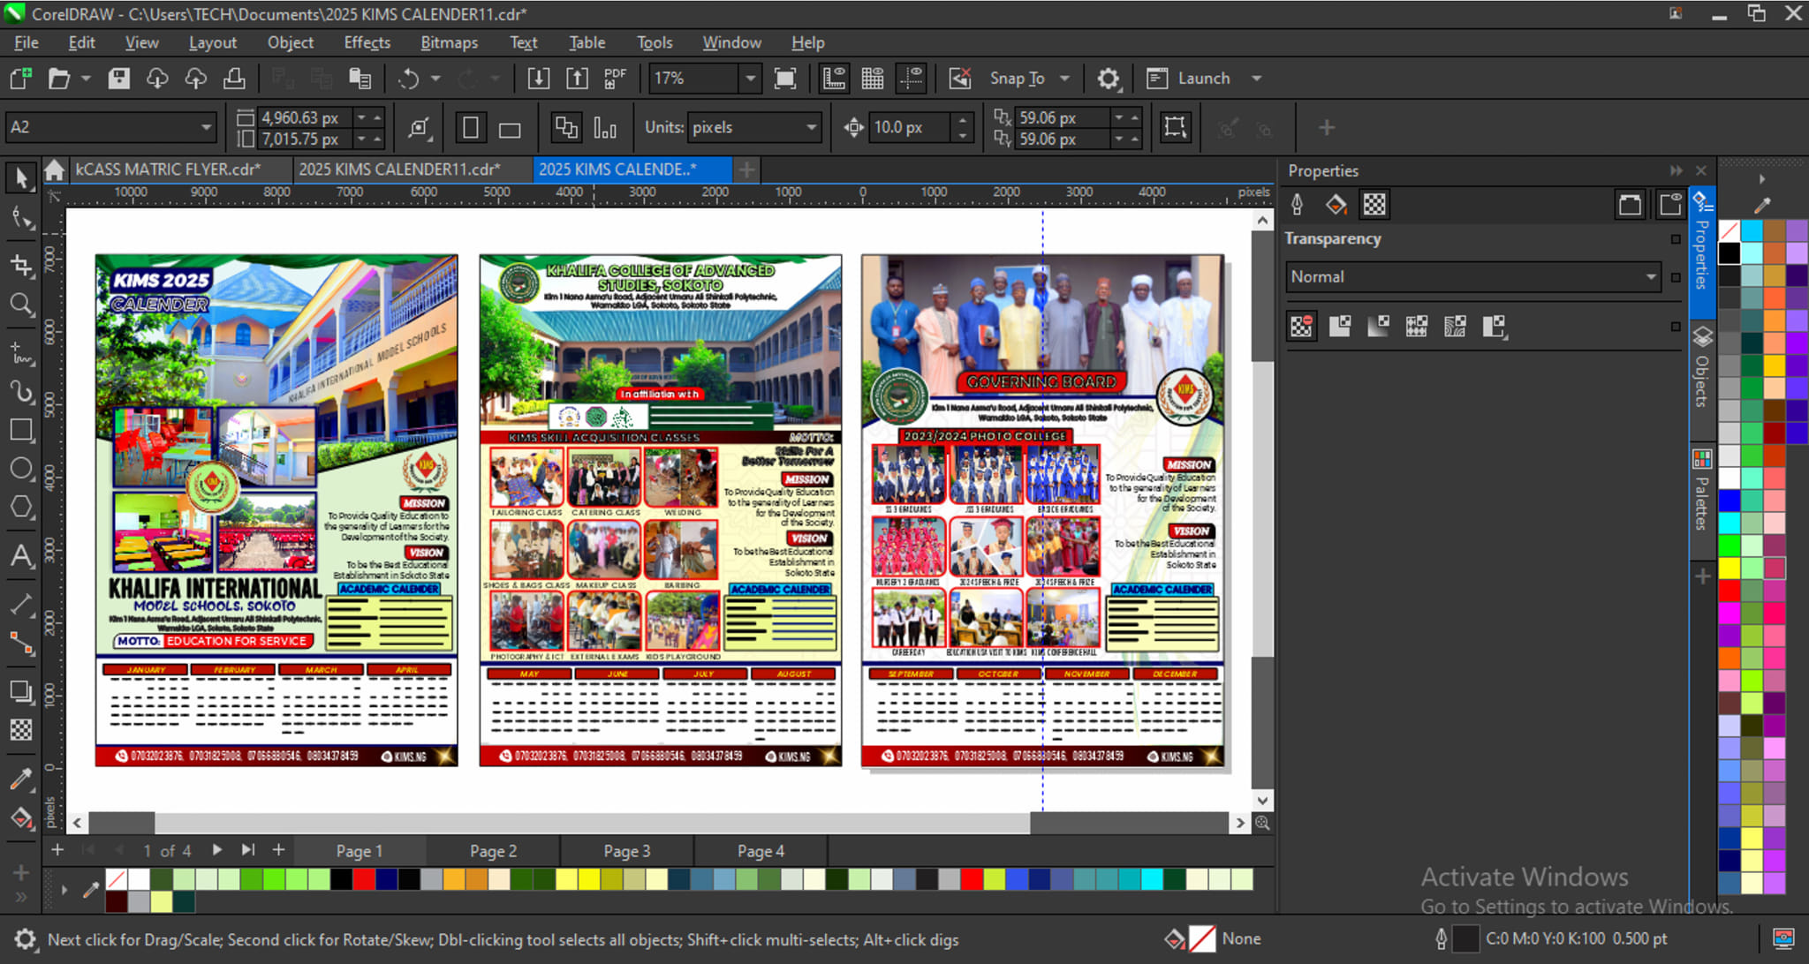Click the Print icon

point(234,79)
